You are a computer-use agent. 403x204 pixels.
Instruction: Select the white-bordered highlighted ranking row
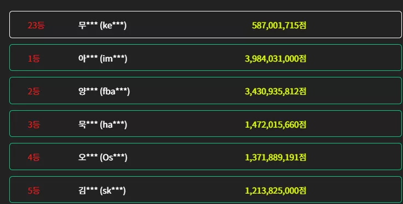(x=205, y=25)
